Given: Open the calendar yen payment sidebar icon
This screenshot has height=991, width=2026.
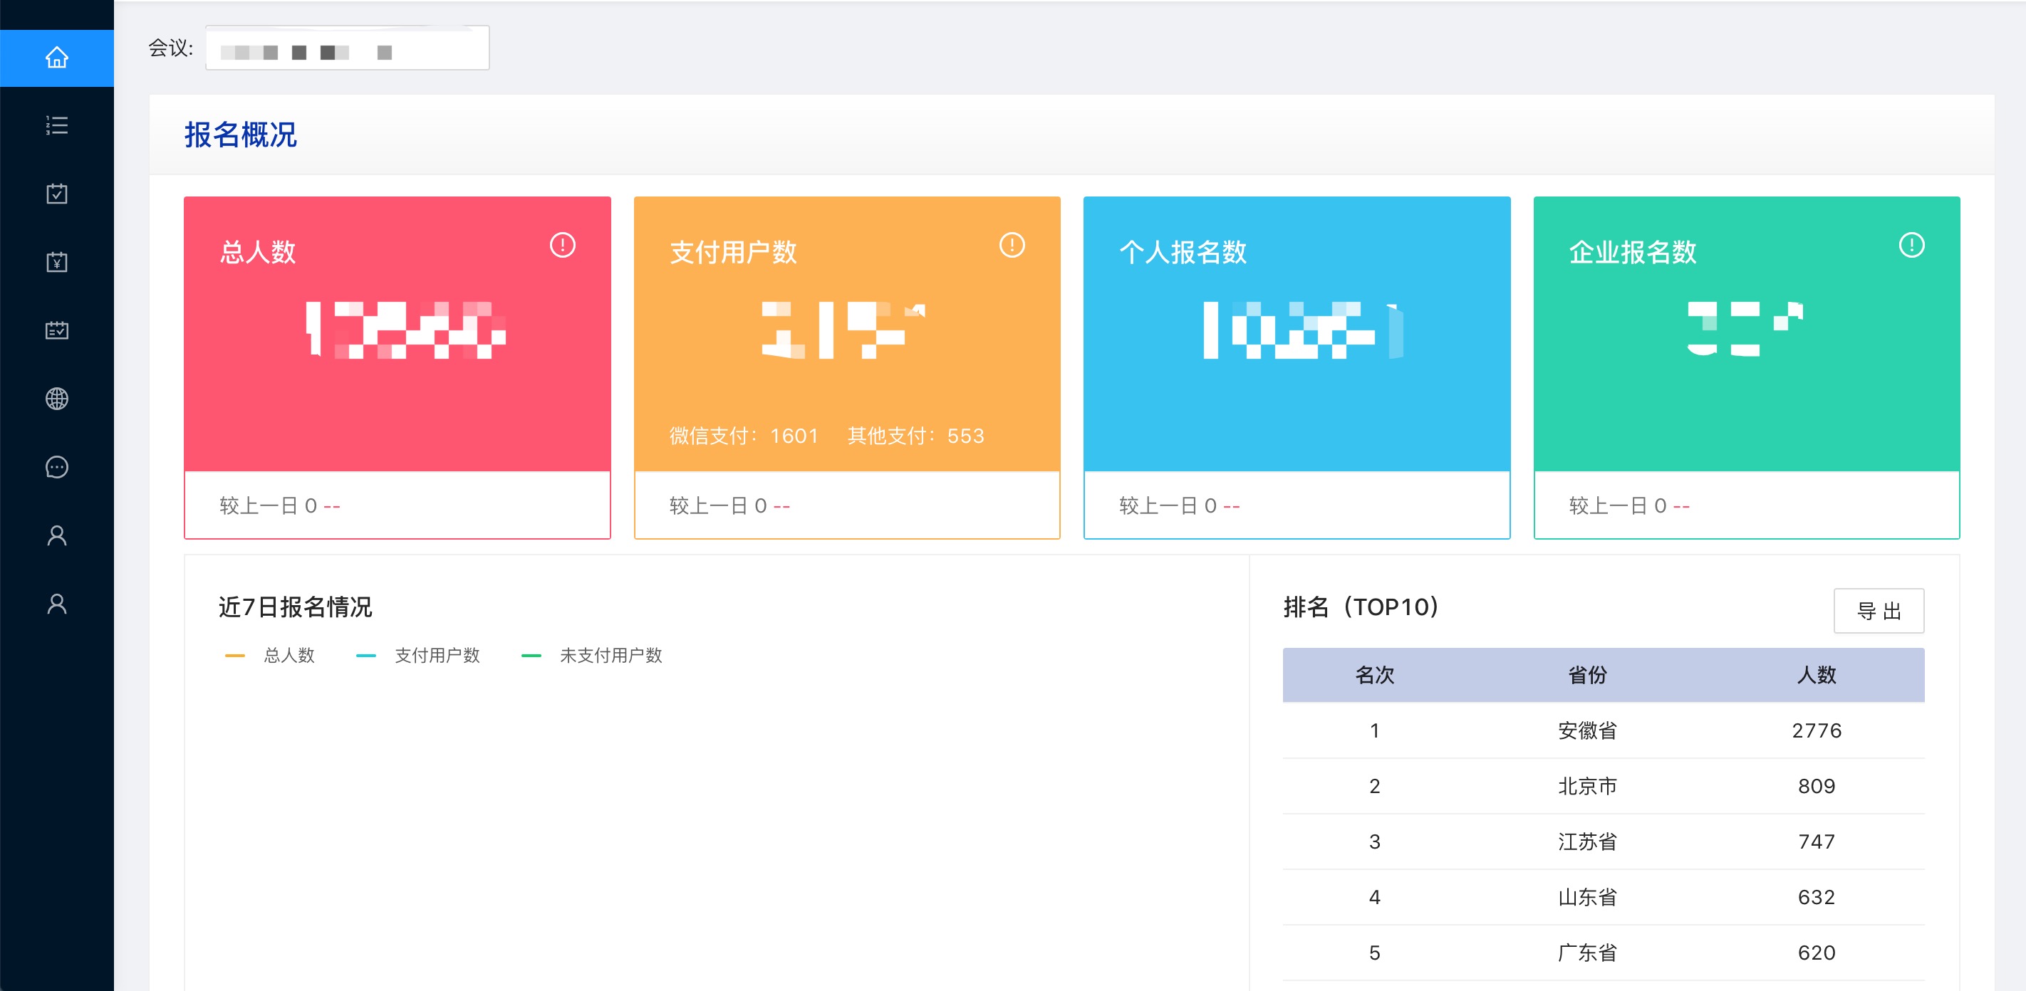Looking at the screenshot, I should (x=56, y=262).
